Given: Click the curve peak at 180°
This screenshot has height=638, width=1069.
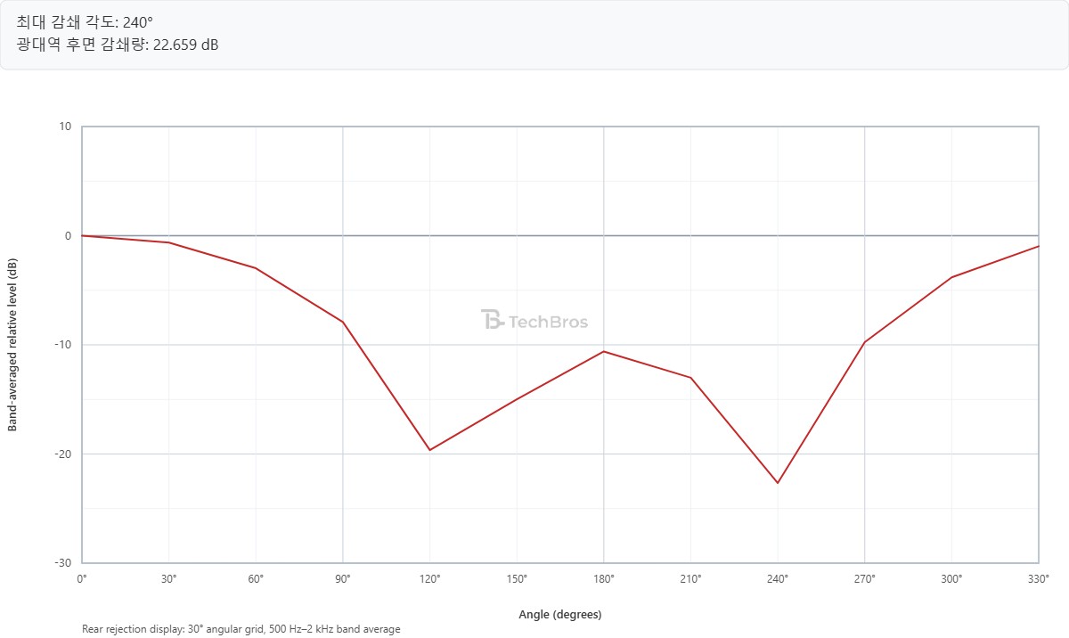Looking at the screenshot, I should pyautogui.click(x=604, y=351).
